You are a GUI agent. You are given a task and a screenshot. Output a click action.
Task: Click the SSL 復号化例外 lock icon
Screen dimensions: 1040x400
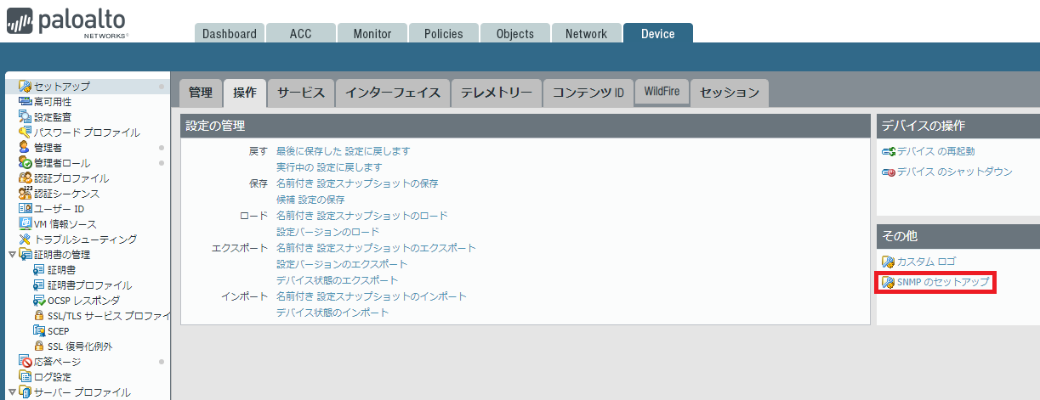point(39,346)
